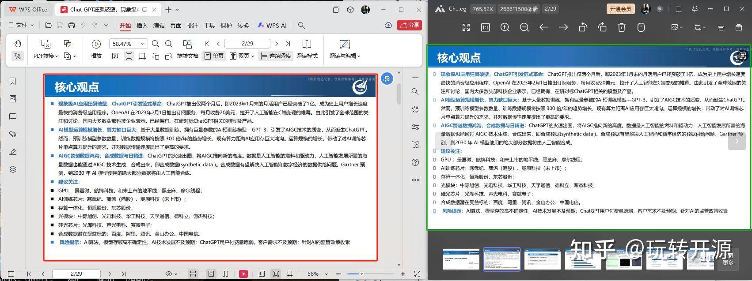Toggle Continuous Reading (连续阅读)

pyautogui.click(x=276, y=56)
